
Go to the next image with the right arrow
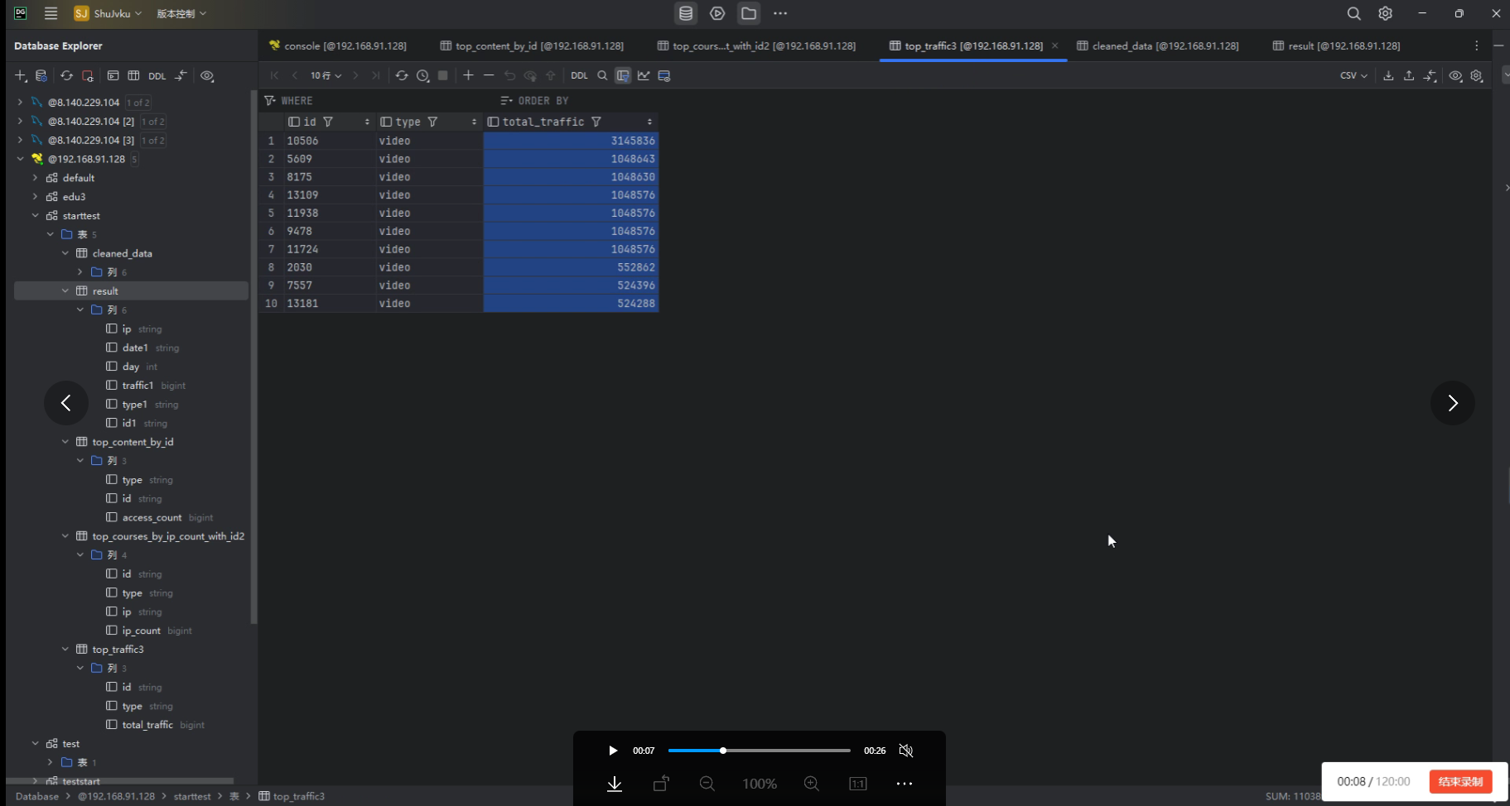1452,403
